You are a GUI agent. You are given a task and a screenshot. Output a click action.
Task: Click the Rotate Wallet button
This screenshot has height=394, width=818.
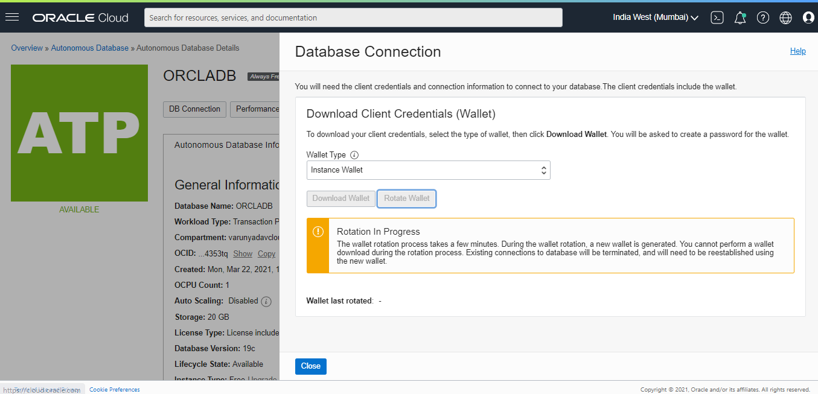coord(407,199)
